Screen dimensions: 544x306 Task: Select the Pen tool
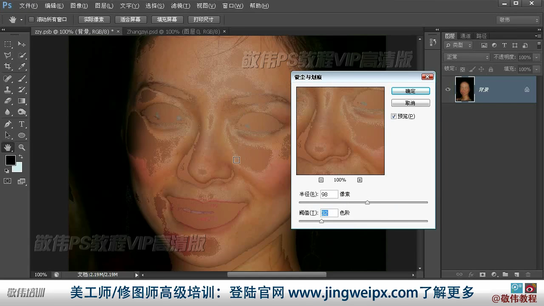[x=8, y=124]
